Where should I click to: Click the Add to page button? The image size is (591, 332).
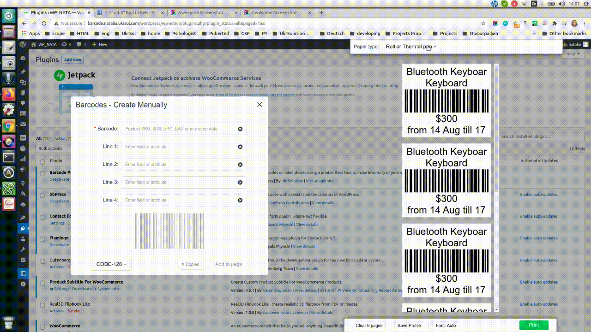tap(229, 264)
